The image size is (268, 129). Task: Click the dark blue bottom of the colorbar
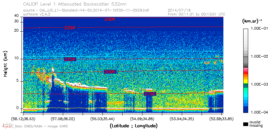pyautogui.click(x=246, y=110)
